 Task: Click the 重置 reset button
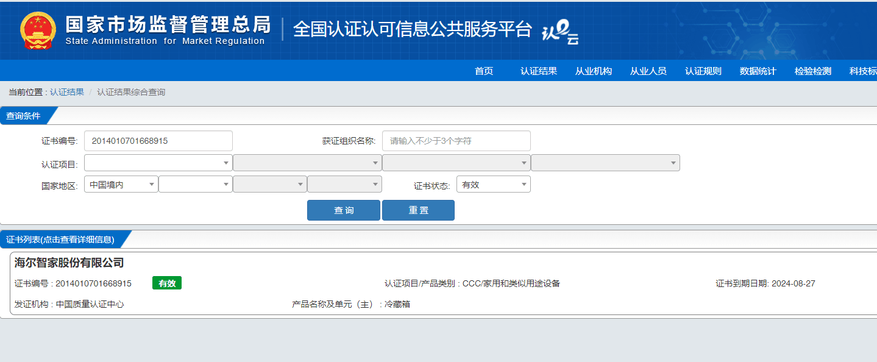click(x=418, y=210)
